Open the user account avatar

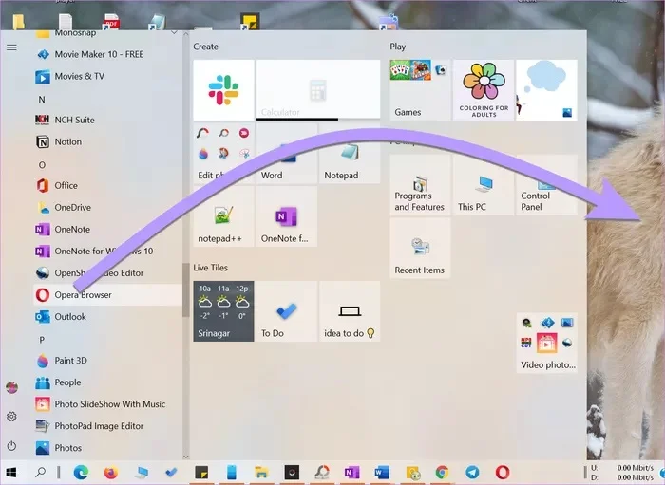pyautogui.click(x=11, y=387)
